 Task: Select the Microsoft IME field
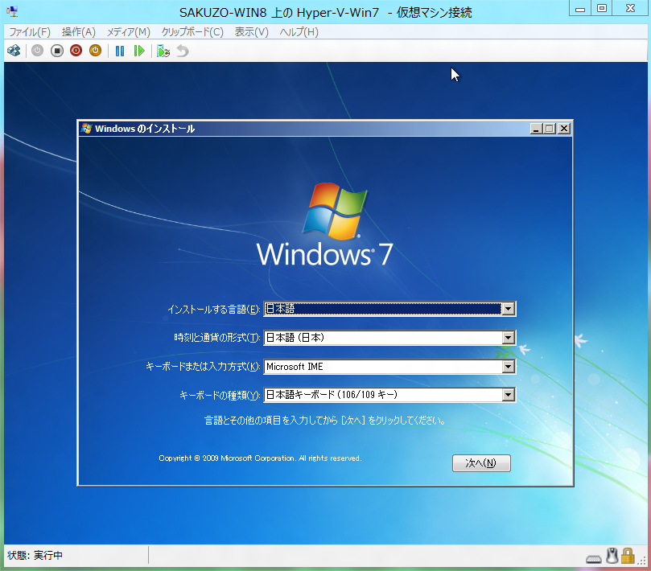click(389, 367)
